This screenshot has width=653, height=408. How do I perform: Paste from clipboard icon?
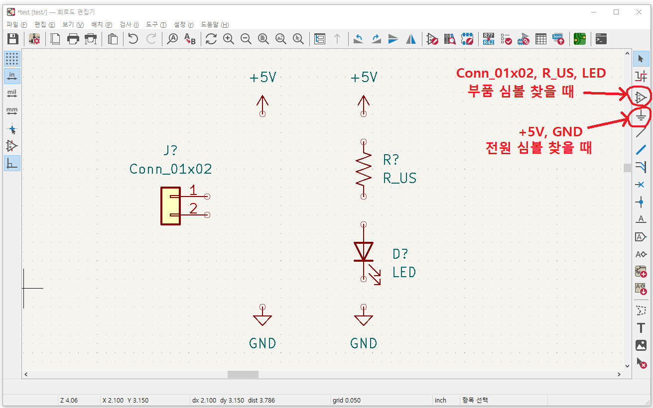click(113, 39)
